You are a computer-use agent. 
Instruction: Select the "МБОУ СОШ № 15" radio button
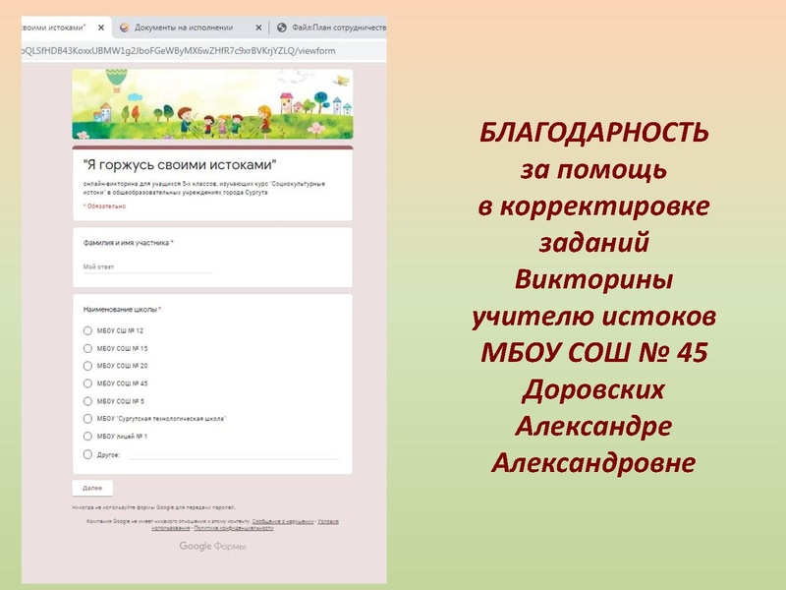[86, 349]
